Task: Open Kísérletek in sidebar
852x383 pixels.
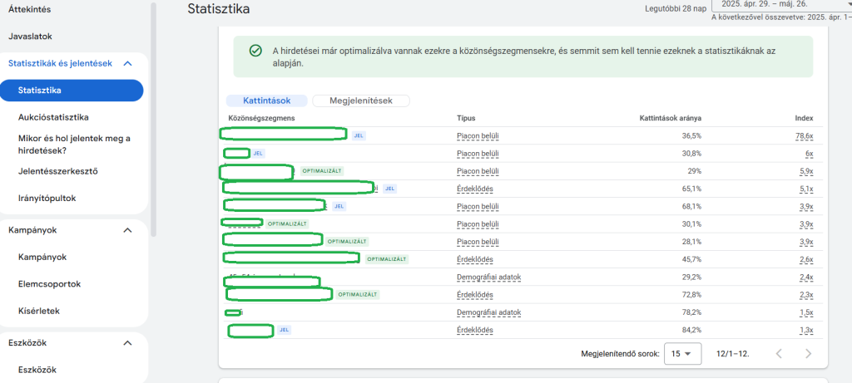Action: (39, 311)
